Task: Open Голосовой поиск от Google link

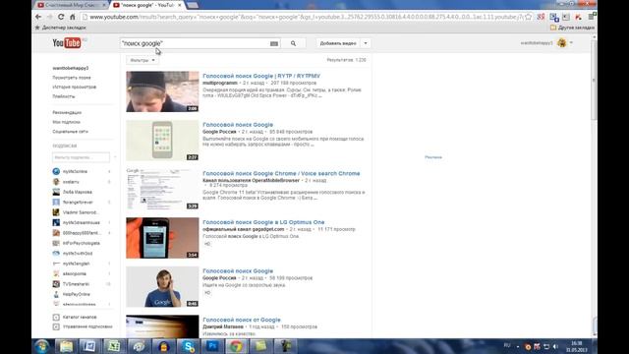Action: (x=242, y=320)
